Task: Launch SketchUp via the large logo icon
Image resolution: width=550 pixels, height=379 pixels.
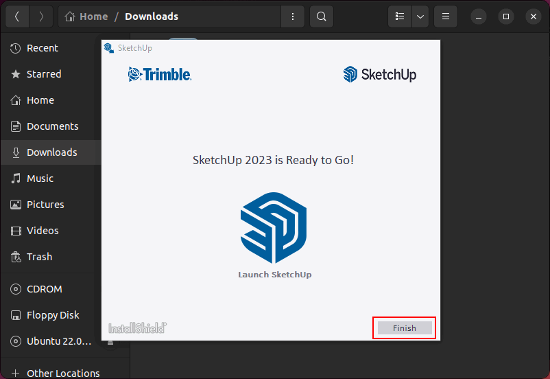Action: tap(274, 228)
